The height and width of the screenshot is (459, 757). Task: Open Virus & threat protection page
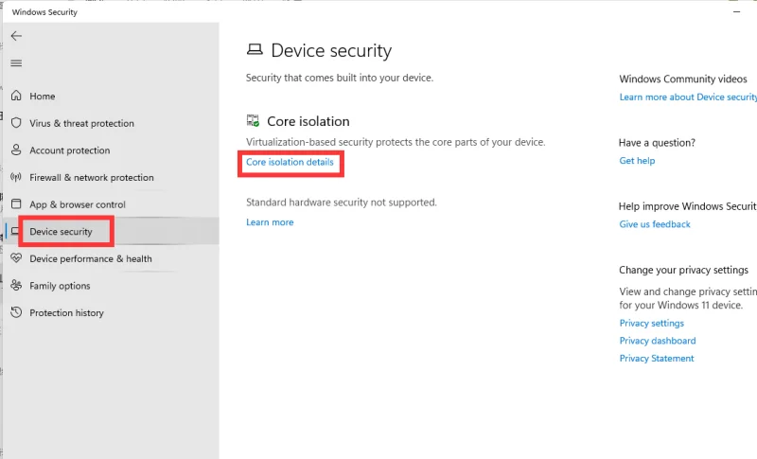point(81,123)
